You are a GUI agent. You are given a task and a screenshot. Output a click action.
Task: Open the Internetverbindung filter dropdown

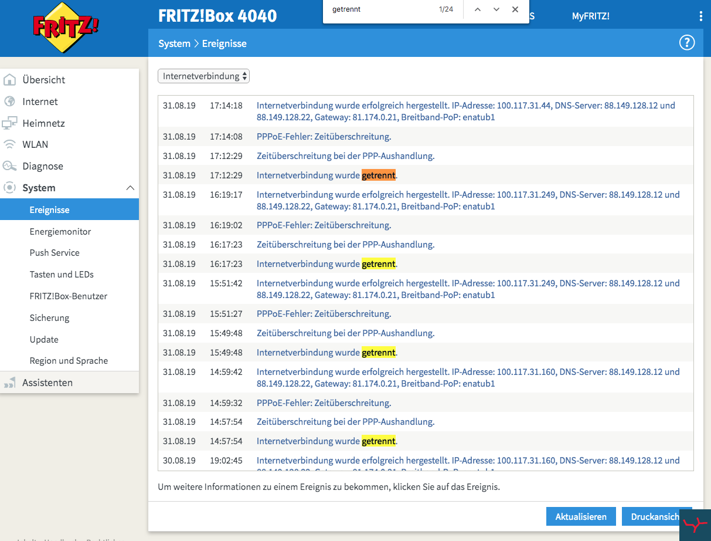point(203,76)
